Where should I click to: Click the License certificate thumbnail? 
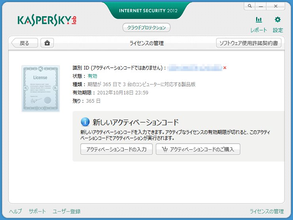40,88
